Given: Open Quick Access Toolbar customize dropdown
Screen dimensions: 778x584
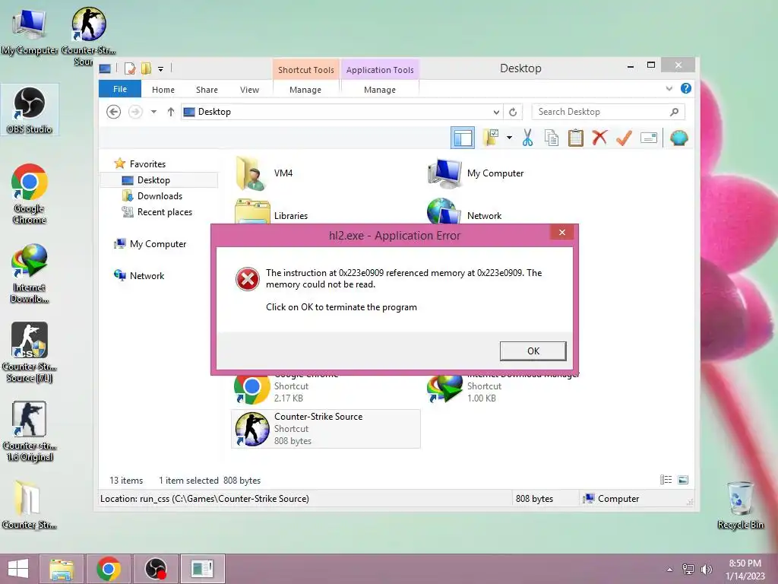Looking at the screenshot, I should 161,69.
